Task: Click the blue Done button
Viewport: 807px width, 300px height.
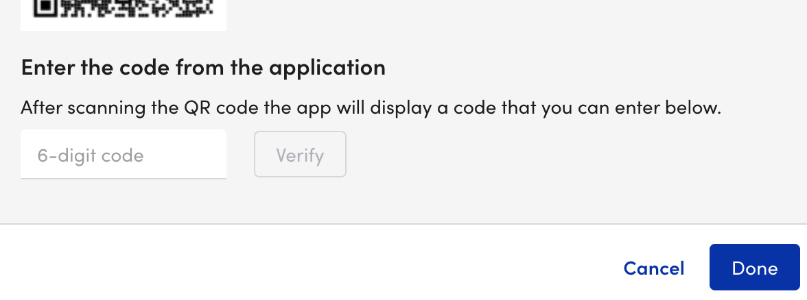Action: pos(754,268)
